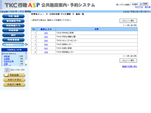
Task: Open the 他システム起動 dropdown
Action: 136,4
